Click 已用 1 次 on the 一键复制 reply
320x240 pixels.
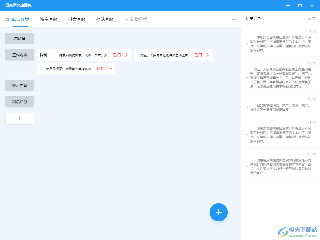pyautogui.click(x=121, y=55)
